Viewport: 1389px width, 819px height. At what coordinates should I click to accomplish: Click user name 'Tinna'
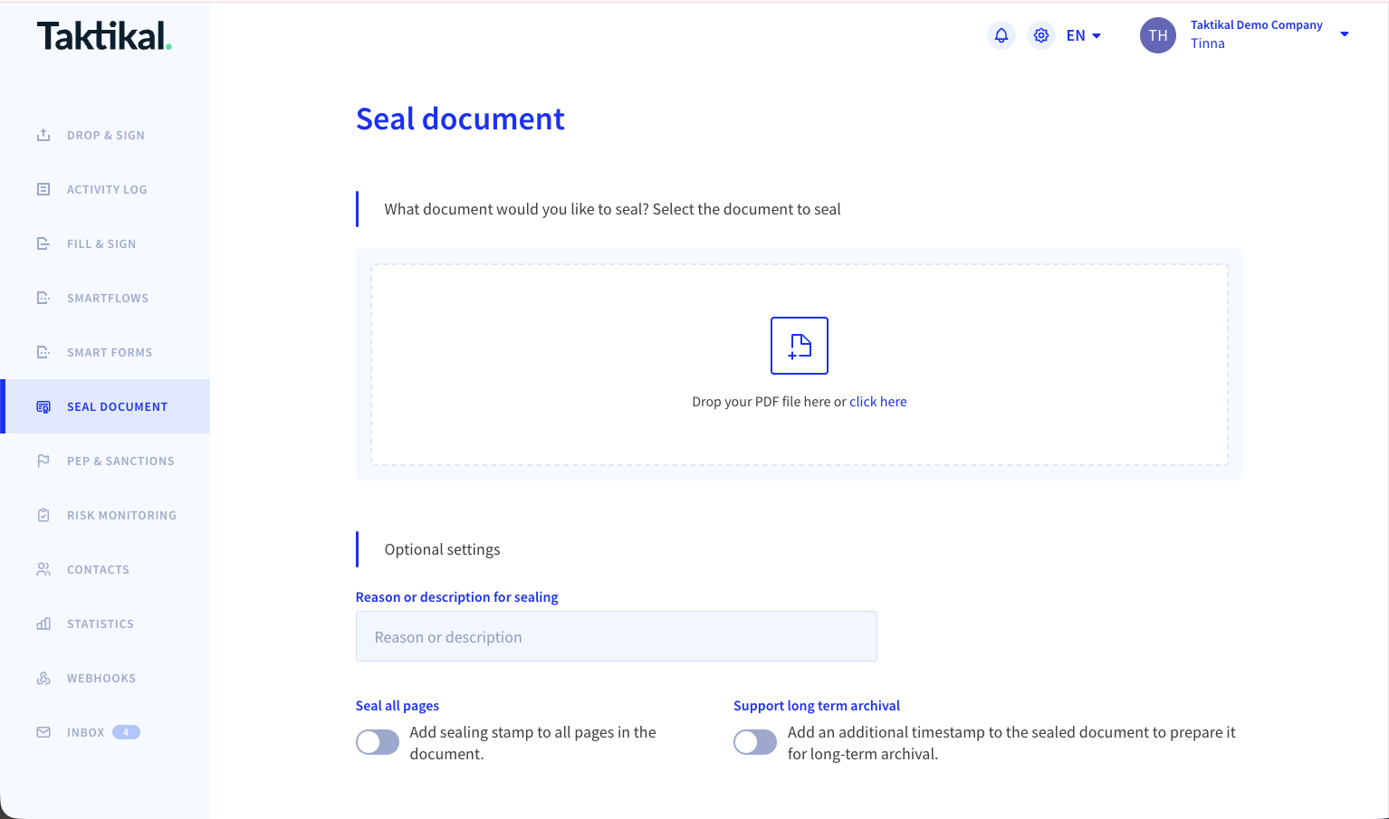pyautogui.click(x=1208, y=43)
